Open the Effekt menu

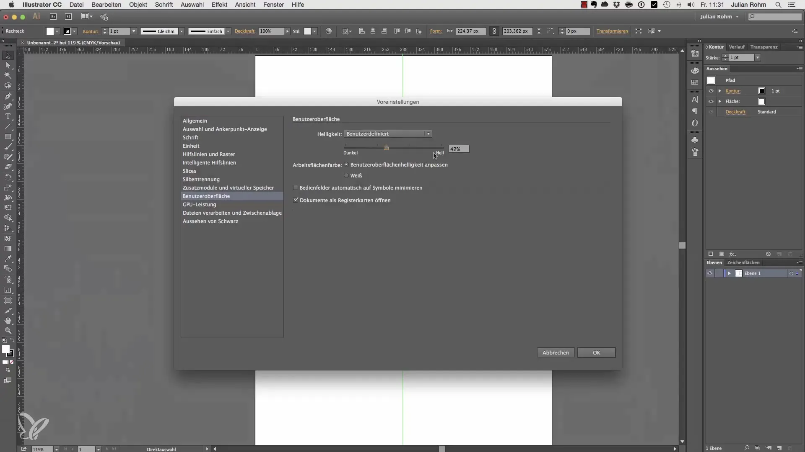(219, 5)
